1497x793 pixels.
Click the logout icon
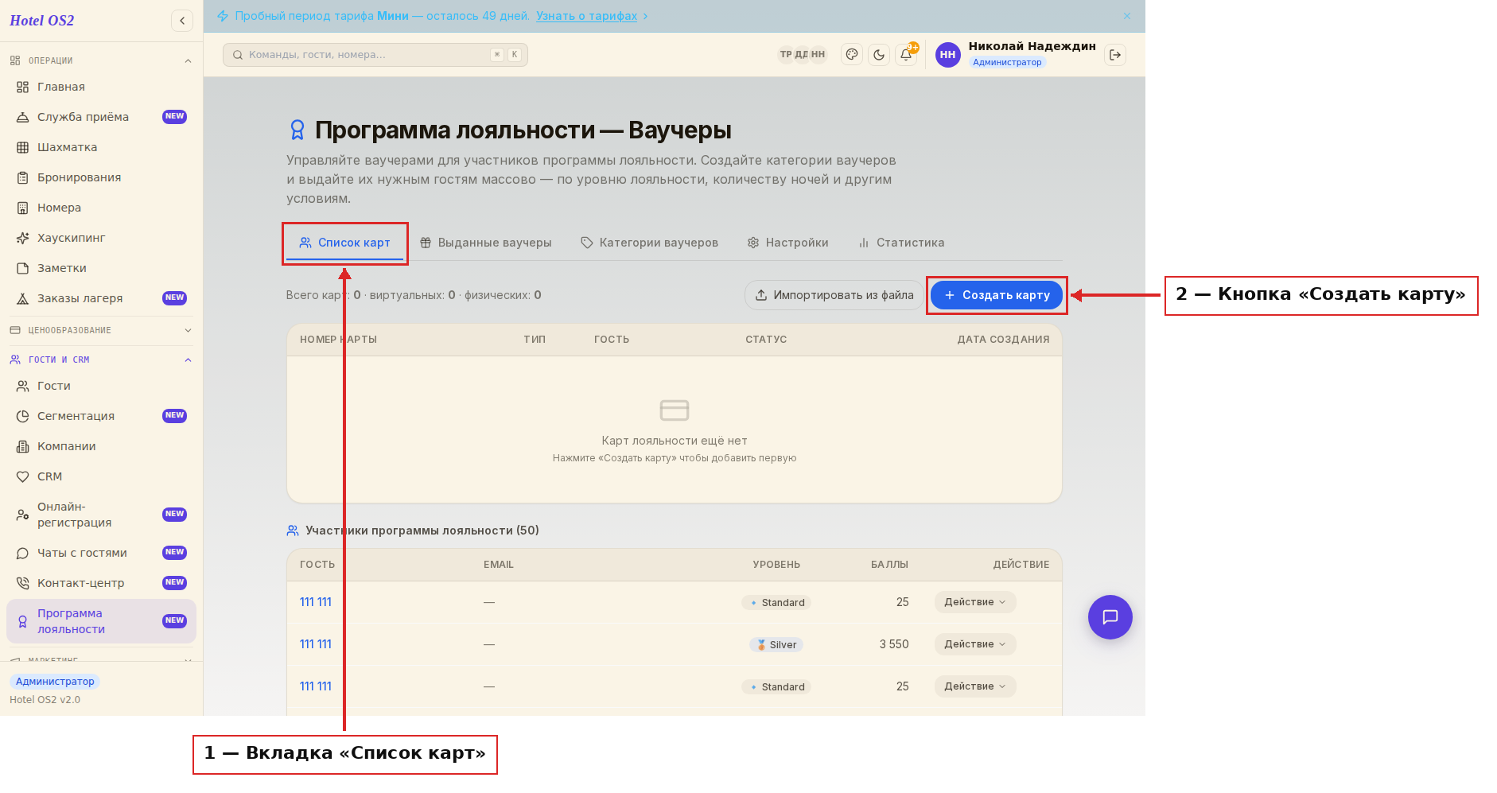coord(1115,55)
